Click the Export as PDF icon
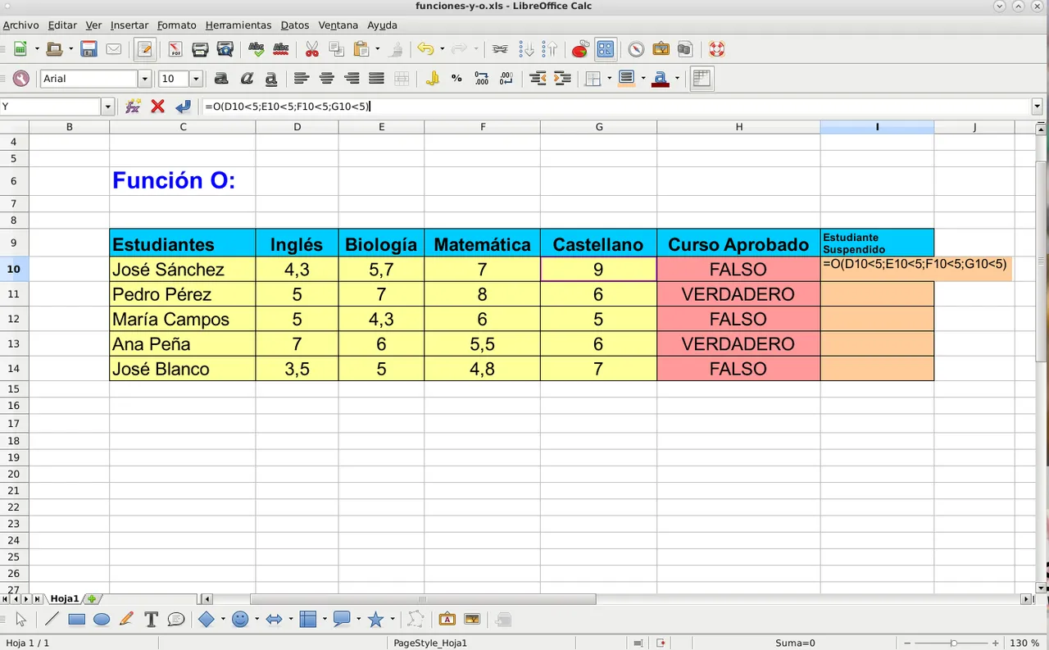Viewport: 1049px width, 650px height. [x=175, y=49]
